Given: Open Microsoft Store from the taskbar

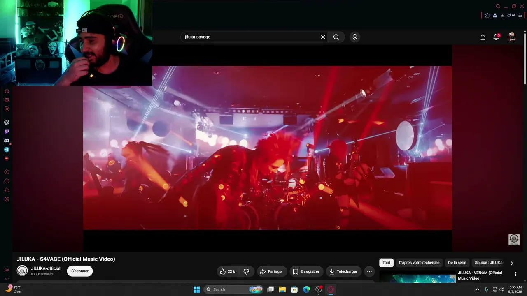Looking at the screenshot, I should pyautogui.click(x=294, y=289).
